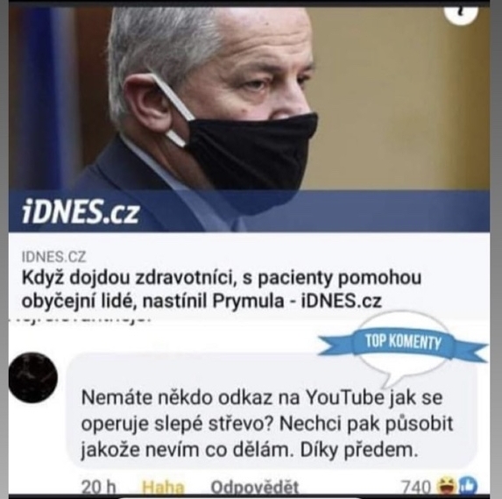Open the 740 reactions count
Image resolution: width=502 pixels, height=499 pixels.
(x=416, y=488)
